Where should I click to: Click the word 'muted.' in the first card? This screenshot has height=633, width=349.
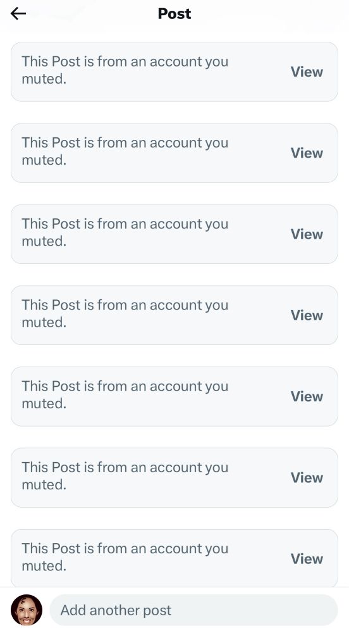pos(44,78)
